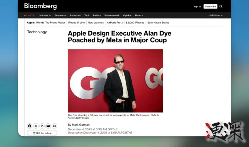Open author Mark Gurman's page

click(81, 125)
